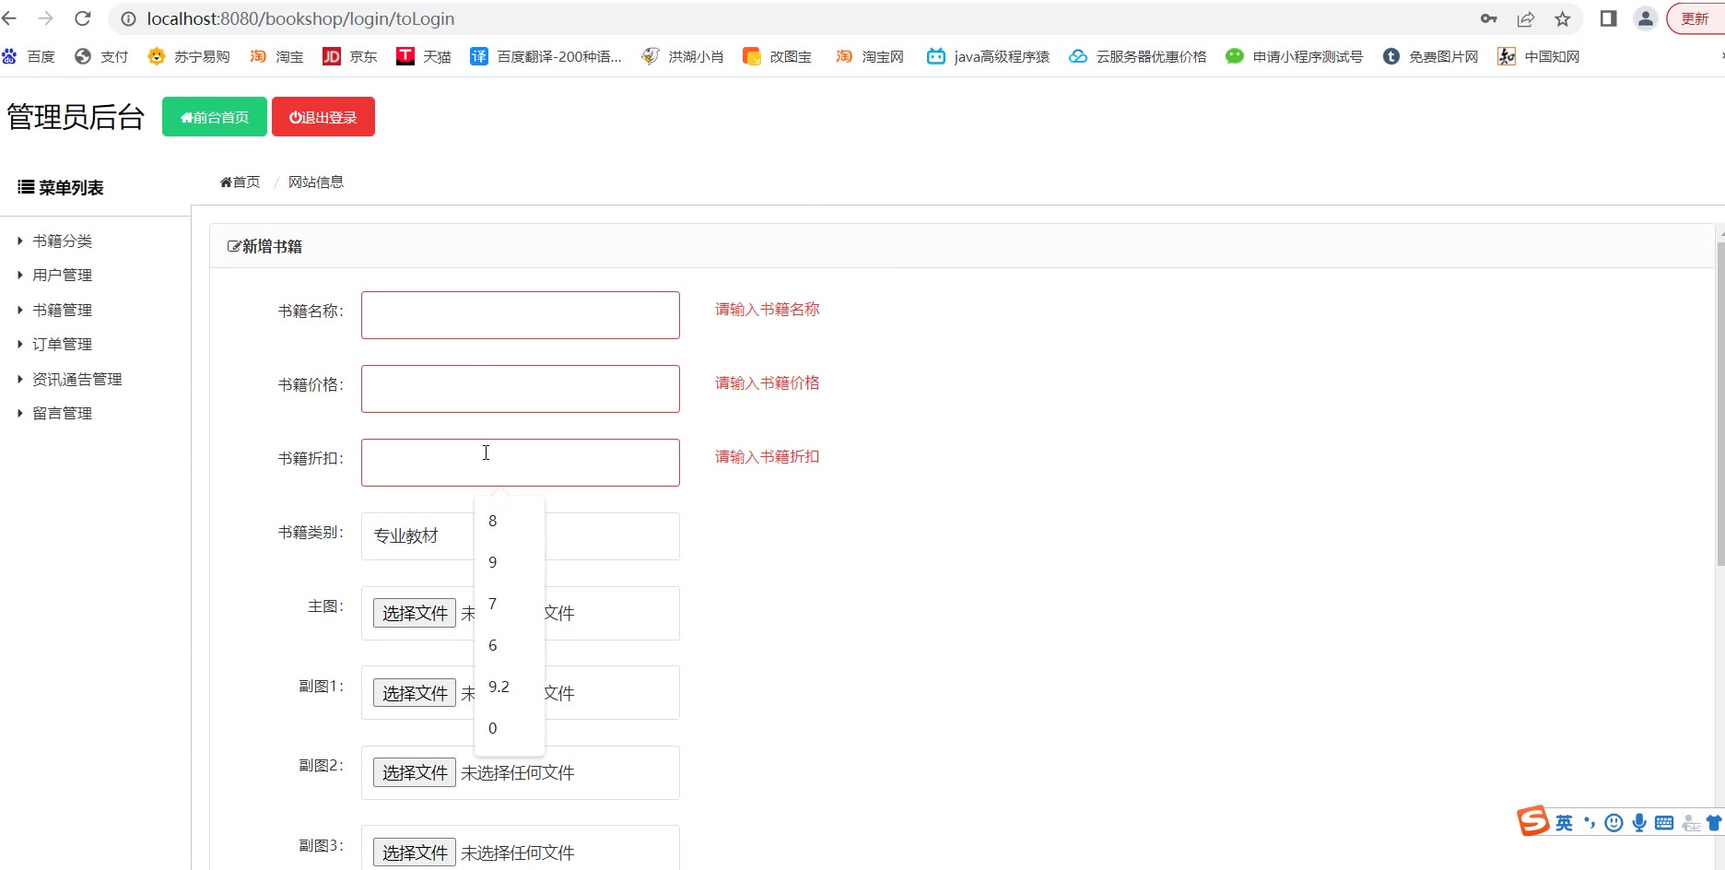Expand the 留言管理 menu

pos(62,414)
